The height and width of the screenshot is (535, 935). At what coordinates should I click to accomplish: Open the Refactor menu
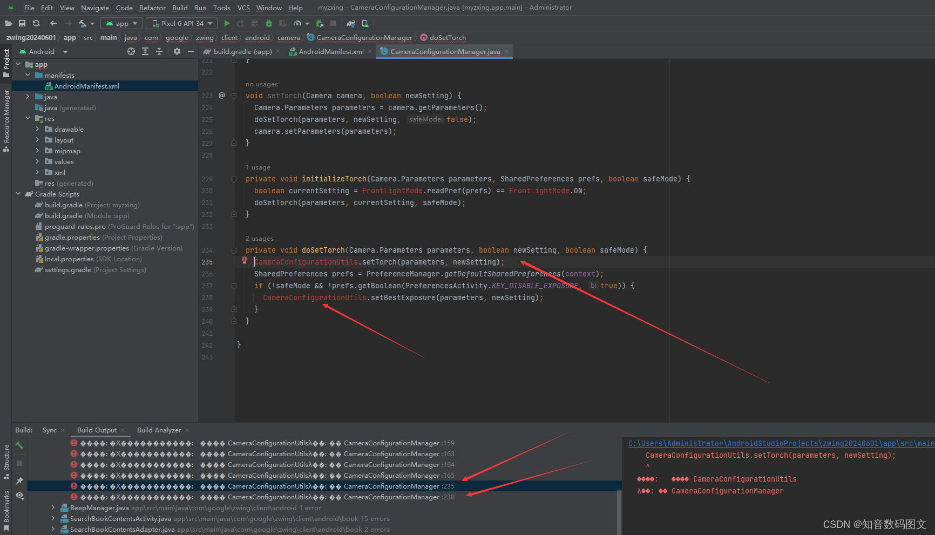pos(152,8)
